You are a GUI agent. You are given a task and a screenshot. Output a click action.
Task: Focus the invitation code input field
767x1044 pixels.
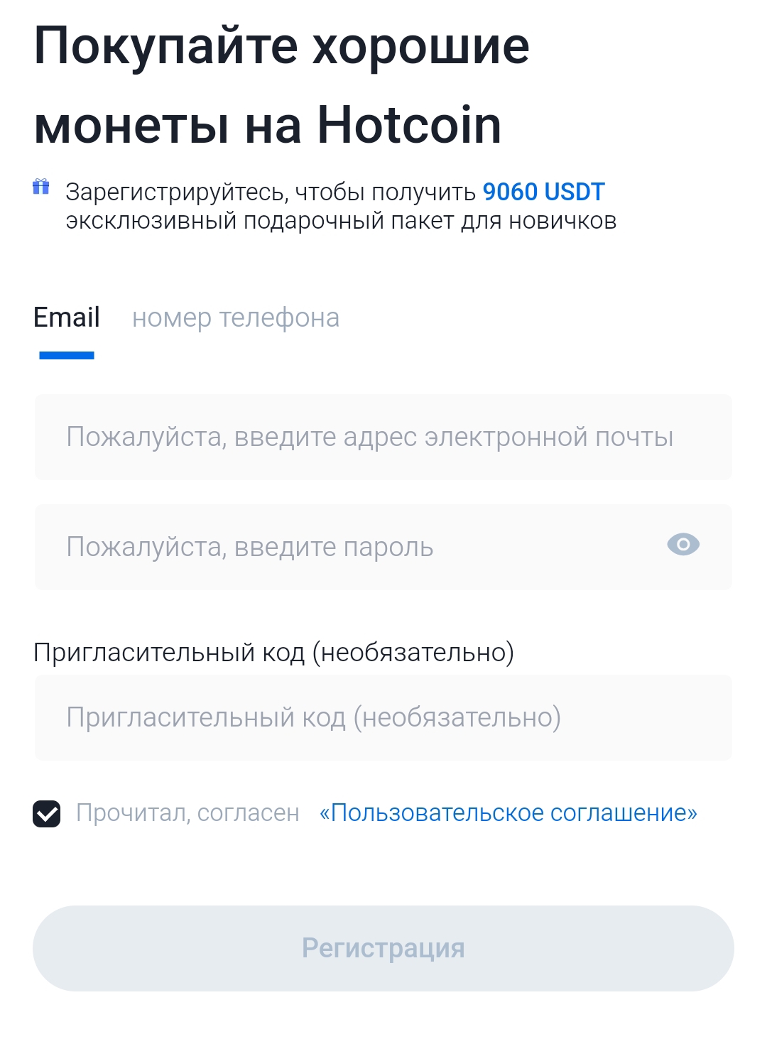coord(383,717)
